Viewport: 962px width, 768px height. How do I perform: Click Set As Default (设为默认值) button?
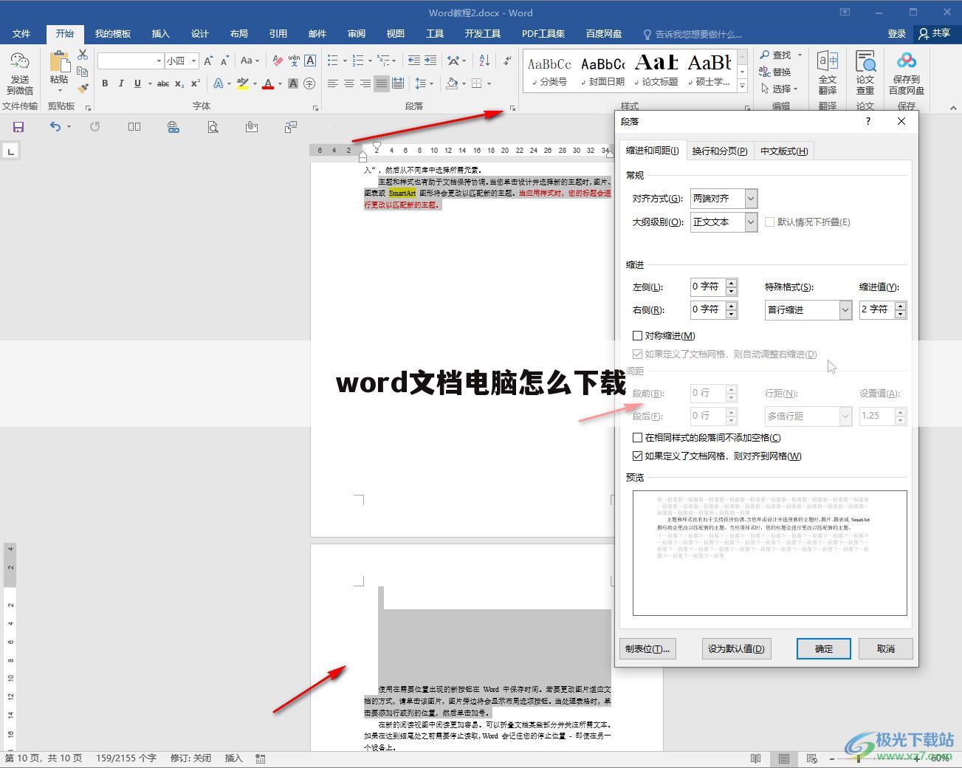pyautogui.click(x=736, y=648)
